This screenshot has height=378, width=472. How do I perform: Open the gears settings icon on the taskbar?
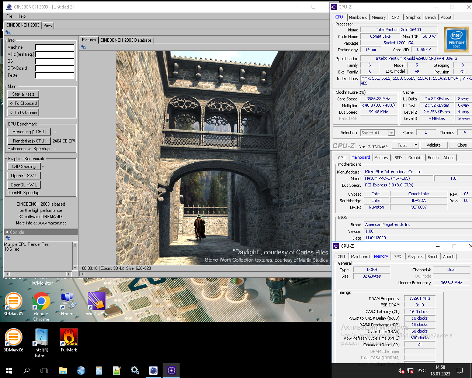tap(135, 371)
